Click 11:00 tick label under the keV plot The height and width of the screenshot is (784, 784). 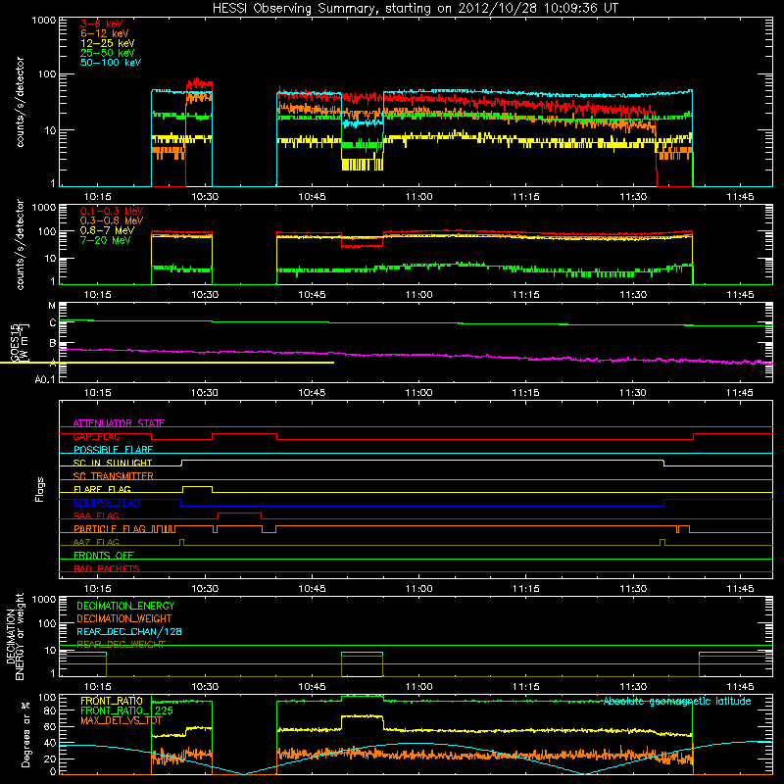click(x=419, y=197)
